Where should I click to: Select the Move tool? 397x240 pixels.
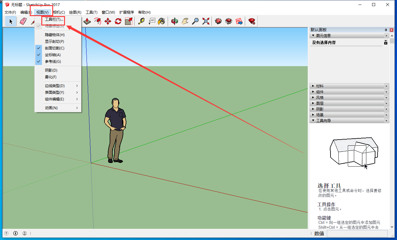coord(108,21)
